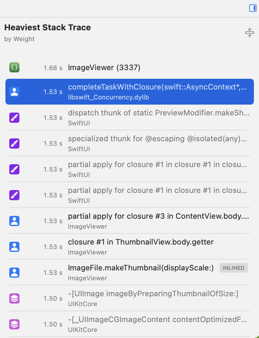This screenshot has height=338, width=259.
Task: Click the UIKitCore icon on imageByPreparingThumbnailOfSize frame
Action: tap(14, 298)
